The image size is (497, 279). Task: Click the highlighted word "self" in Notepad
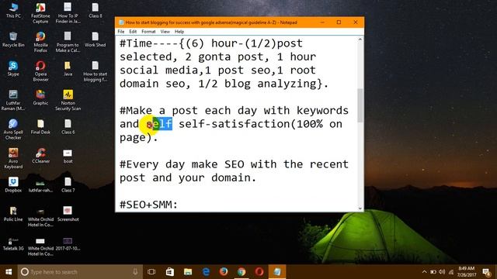coord(159,124)
